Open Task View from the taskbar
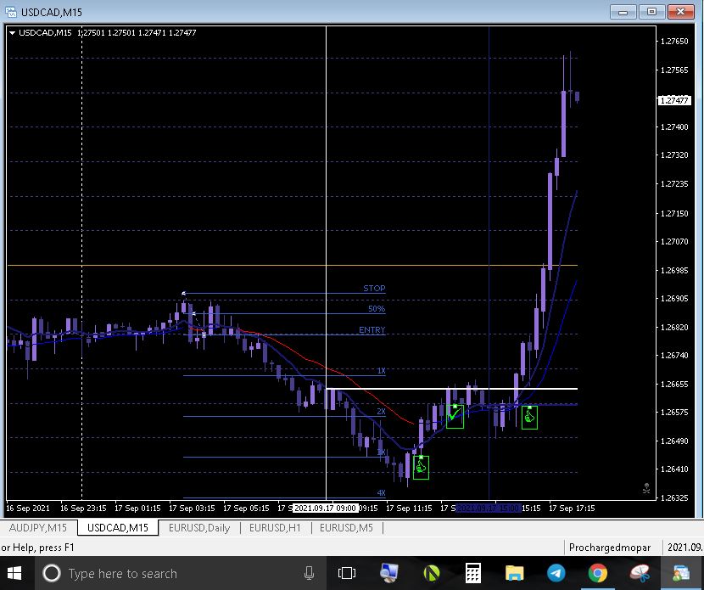Viewport: 704px width, 590px height. click(x=346, y=573)
